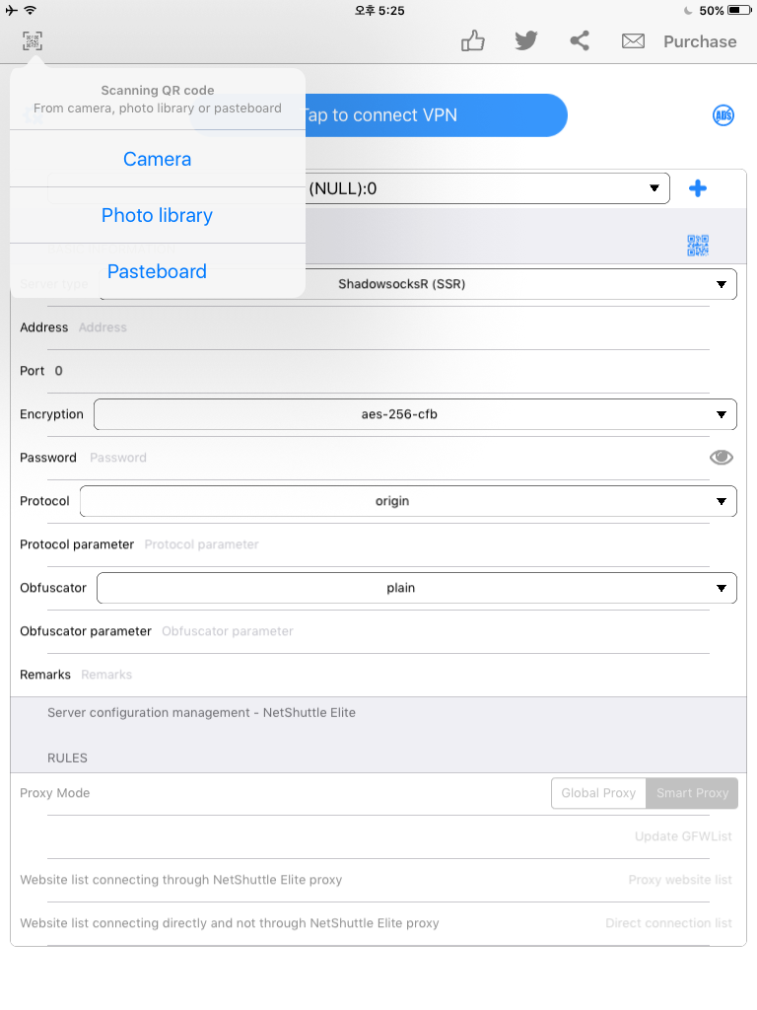Image resolution: width=757 pixels, height=1010 pixels.
Task: Tap Update GFWList link
Action: (683, 836)
